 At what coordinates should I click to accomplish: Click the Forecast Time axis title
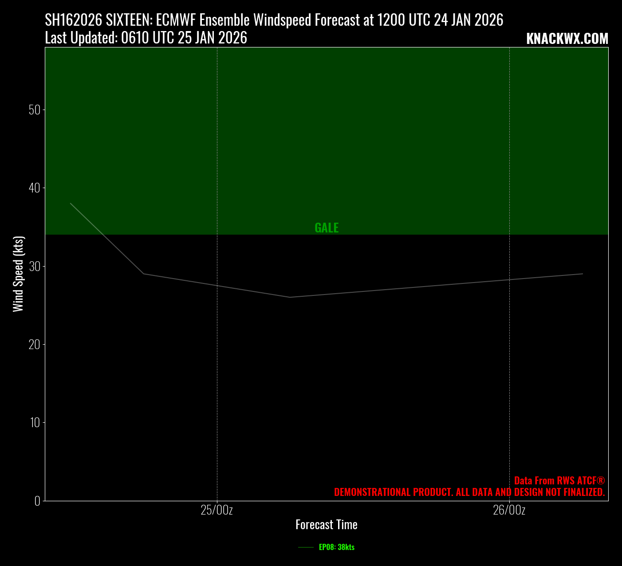[326, 525]
